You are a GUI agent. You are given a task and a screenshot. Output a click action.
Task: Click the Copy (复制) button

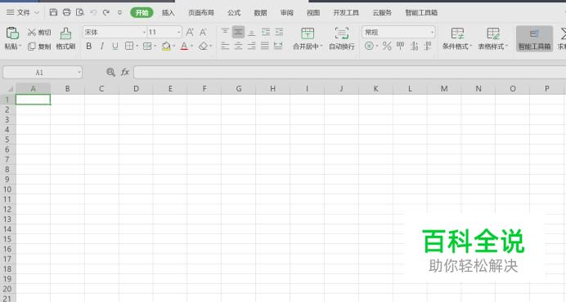pyautogui.click(x=39, y=47)
